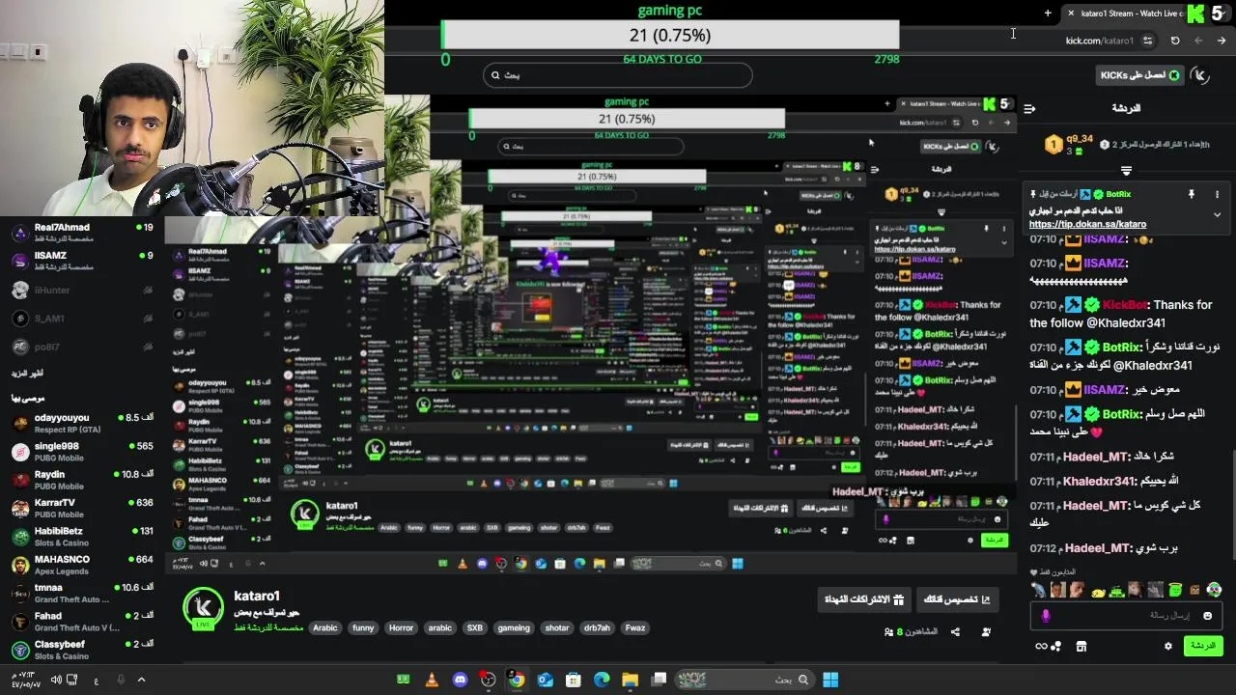Open the kataro1 channel avatar
1236x695 pixels.
(x=204, y=608)
